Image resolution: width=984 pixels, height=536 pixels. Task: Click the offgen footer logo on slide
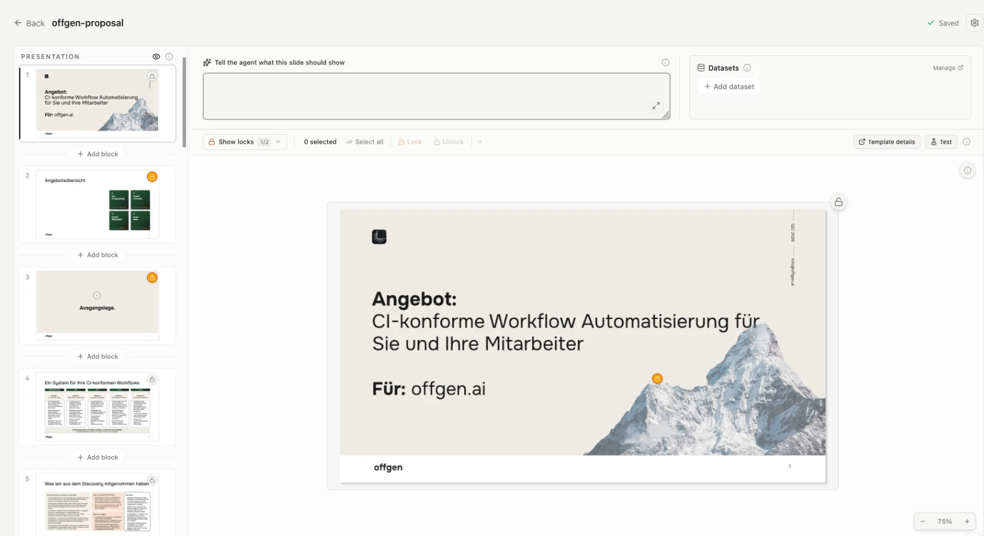pos(388,468)
